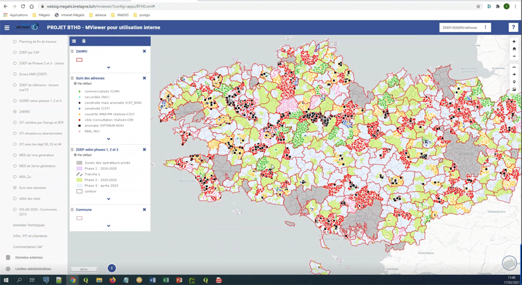522x285 pixels.
Task: Expand the Données Techniques group
Action: [x=29, y=225]
